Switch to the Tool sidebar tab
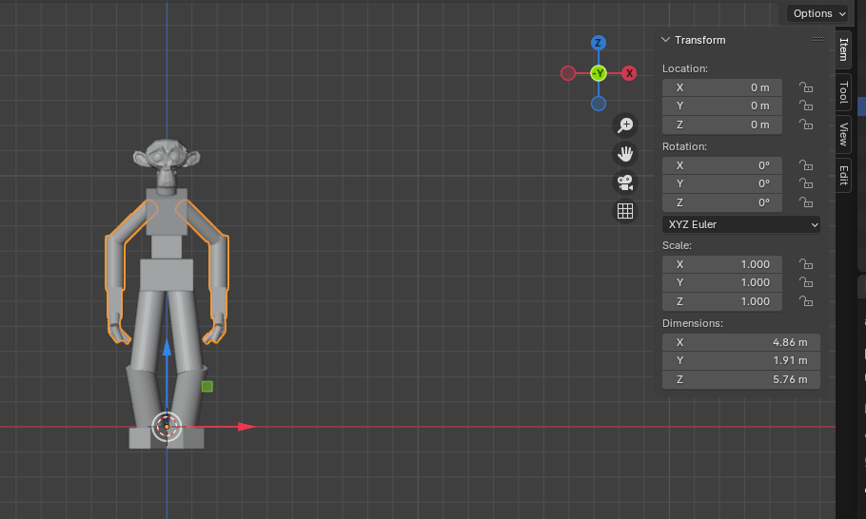This screenshot has width=866, height=519. pyautogui.click(x=843, y=92)
